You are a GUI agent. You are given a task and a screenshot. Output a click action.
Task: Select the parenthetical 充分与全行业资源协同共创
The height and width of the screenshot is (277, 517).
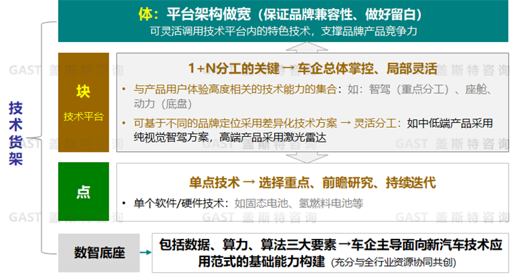[392, 263]
